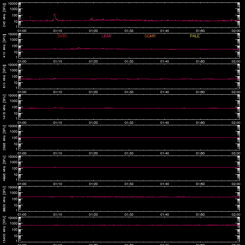Click the 245 MHz spike near 01:26
This screenshot has height=245, width=245.
point(117,18)
